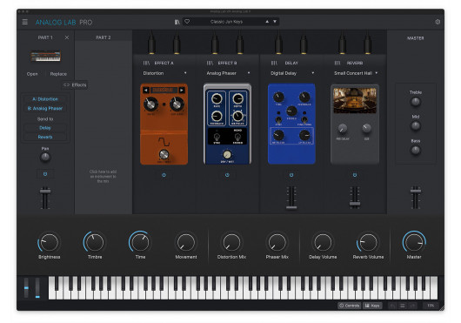Flip the Ping Pong switch on delay
The image size is (461, 323).
click(304, 119)
